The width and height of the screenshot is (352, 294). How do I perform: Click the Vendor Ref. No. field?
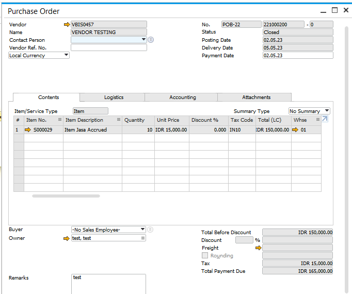tap(109, 47)
